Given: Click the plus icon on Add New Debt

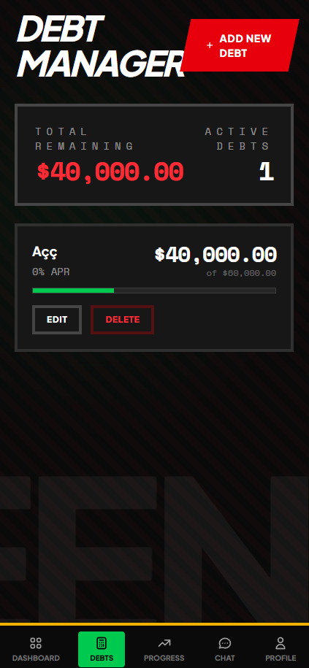Looking at the screenshot, I should 209,45.
